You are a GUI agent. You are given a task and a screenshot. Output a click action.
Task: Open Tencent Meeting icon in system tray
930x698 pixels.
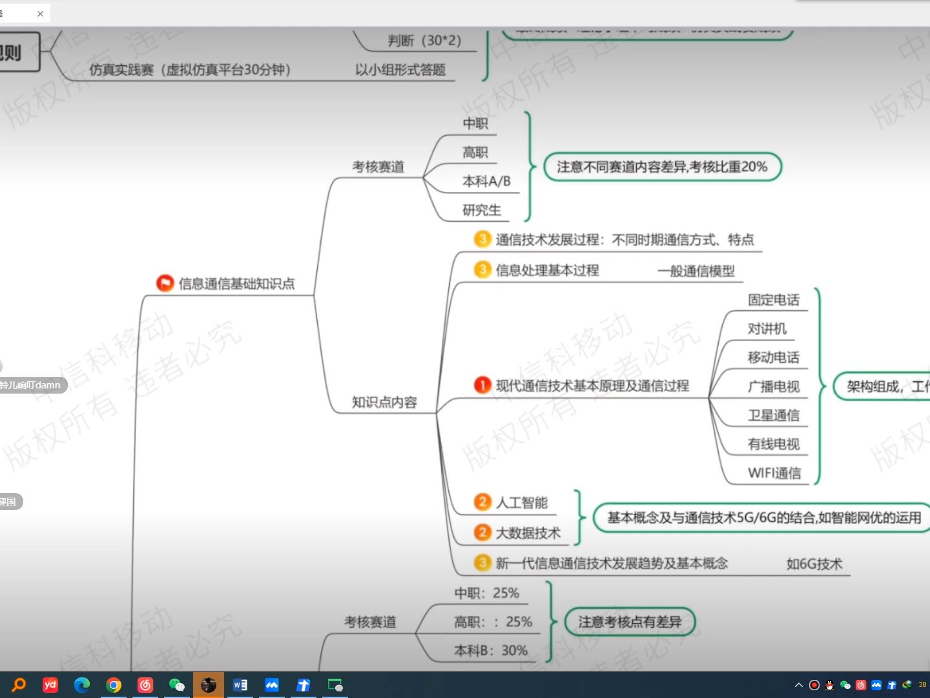[876, 685]
